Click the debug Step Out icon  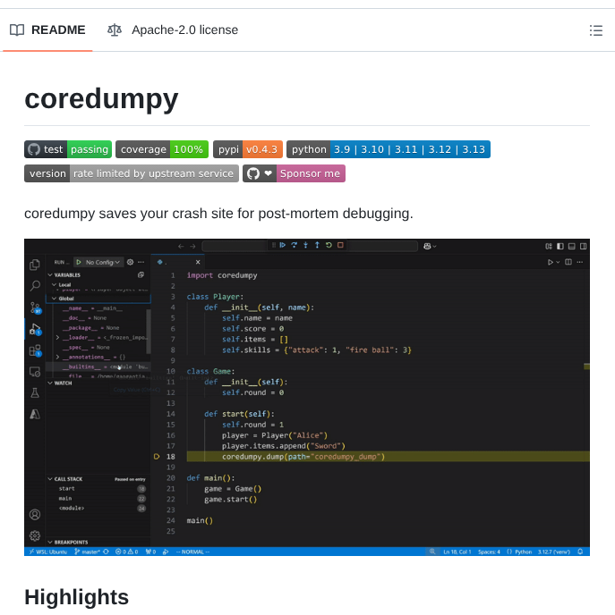click(x=317, y=245)
